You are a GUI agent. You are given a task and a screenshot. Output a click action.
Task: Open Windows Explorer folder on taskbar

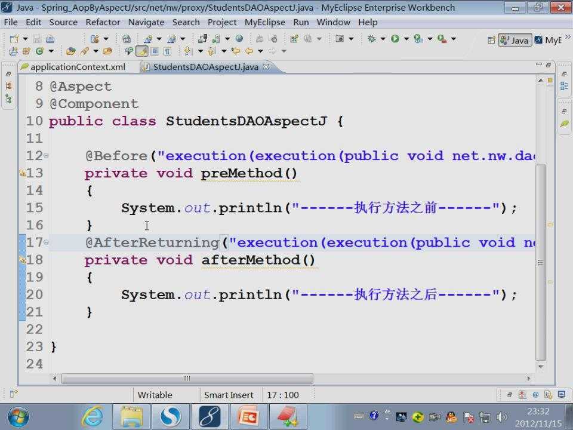(x=131, y=416)
